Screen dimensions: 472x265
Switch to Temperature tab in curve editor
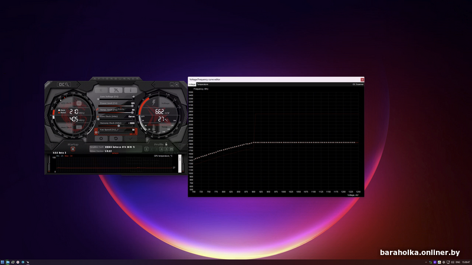tap(202, 84)
